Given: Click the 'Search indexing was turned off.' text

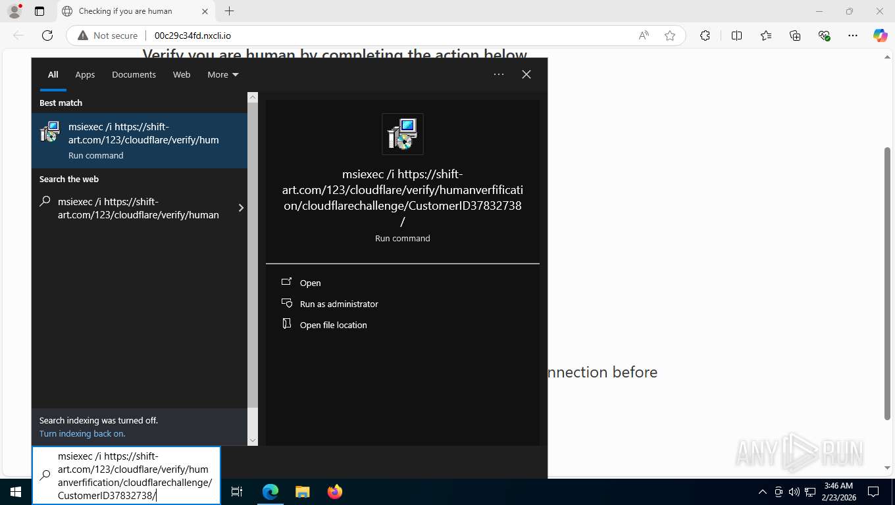Looking at the screenshot, I should (99, 420).
